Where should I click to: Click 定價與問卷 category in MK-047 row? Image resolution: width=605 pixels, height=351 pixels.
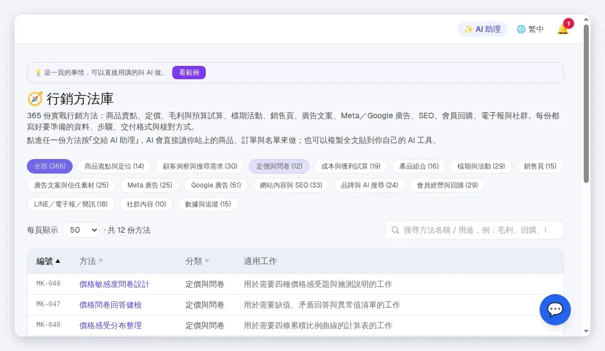[x=205, y=305]
